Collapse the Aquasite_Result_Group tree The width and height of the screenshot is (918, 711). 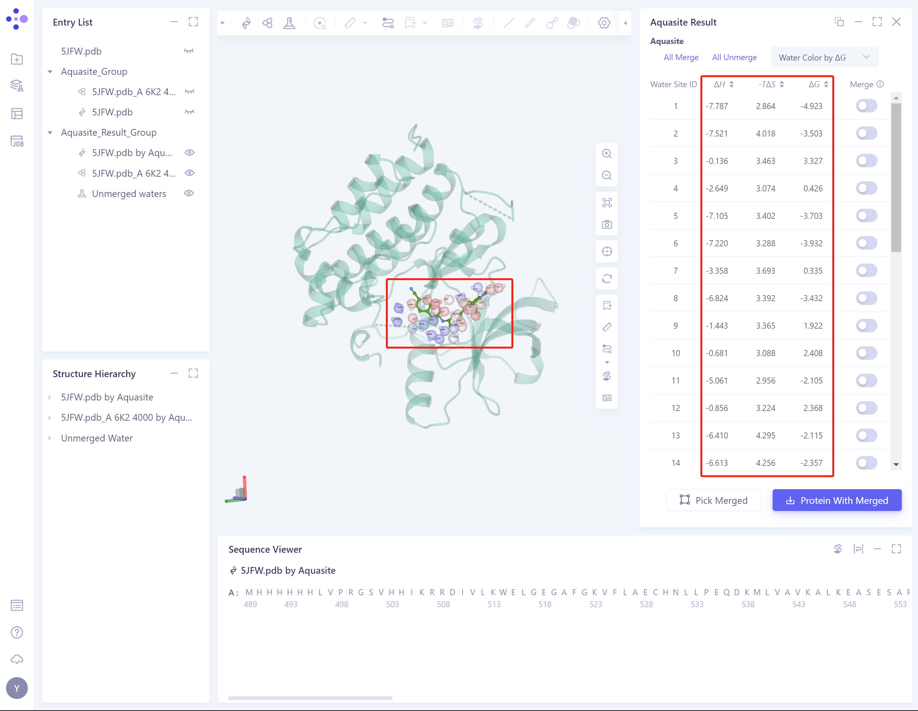coord(50,132)
